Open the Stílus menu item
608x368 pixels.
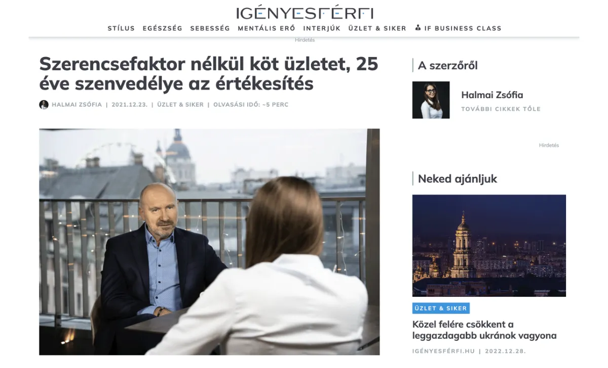121,28
